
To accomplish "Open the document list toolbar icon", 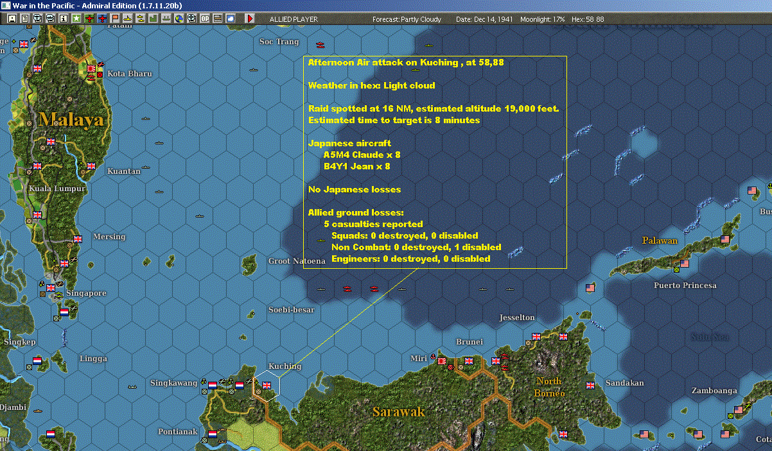I will 25,19.
